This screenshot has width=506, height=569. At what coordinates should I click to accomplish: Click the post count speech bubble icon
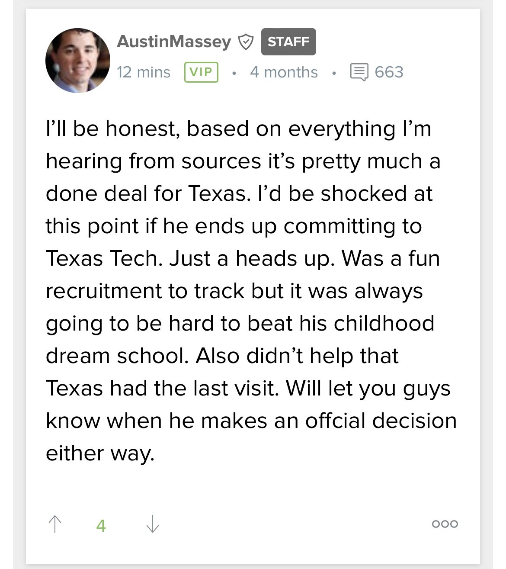click(359, 72)
